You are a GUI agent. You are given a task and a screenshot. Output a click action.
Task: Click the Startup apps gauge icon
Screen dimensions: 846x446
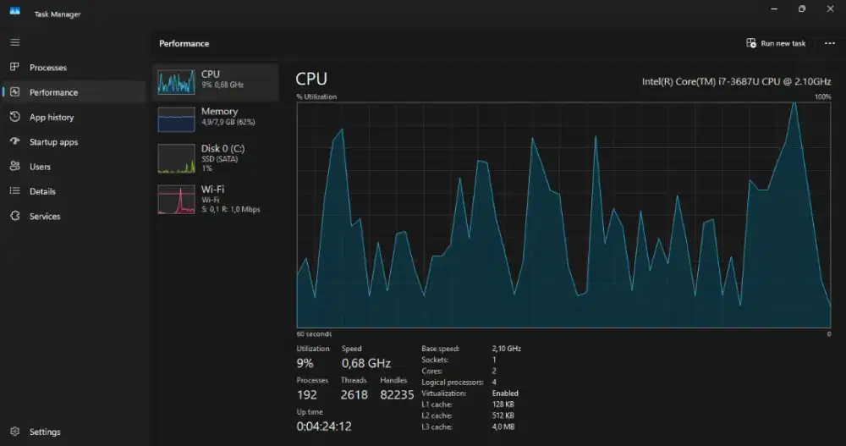point(14,141)
